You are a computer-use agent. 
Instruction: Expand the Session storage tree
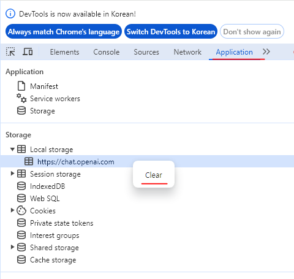tap(12, 174)
